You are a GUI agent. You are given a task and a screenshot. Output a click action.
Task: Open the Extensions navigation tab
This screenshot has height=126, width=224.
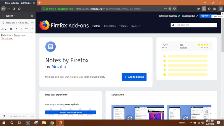pyautogui.click(x=110, y=26)
